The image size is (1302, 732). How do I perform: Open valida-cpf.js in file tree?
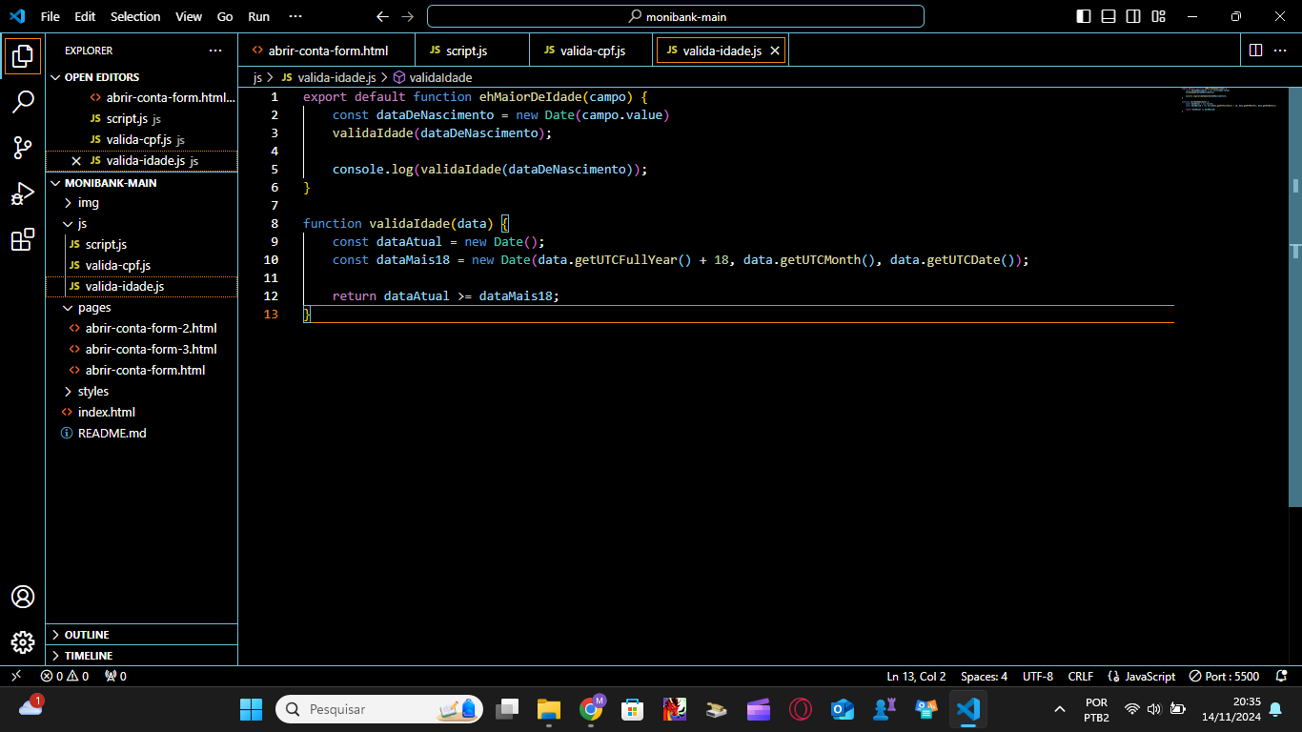142,266
